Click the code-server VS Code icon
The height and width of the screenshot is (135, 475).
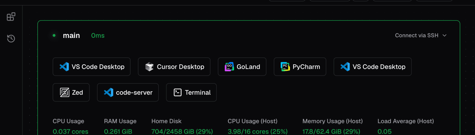coord(108,93)
